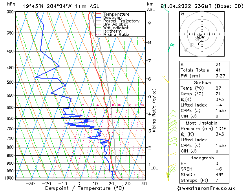Click the 'Surface' section heading
The height and width of the screenshot is (191, 247).
coord(202,83)
